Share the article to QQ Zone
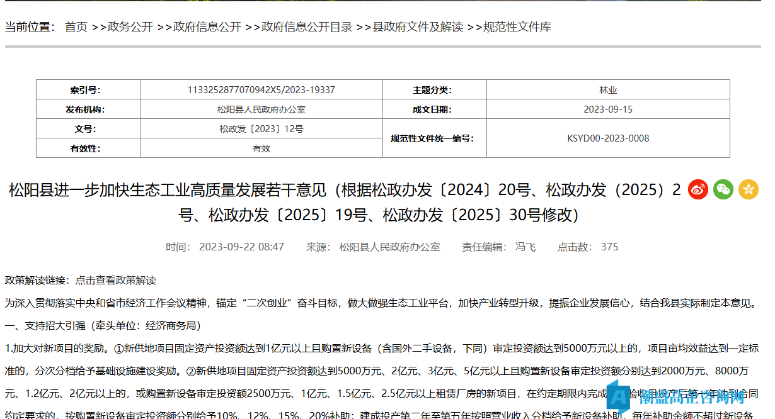The image size is (775, 419). pos(749,189)
